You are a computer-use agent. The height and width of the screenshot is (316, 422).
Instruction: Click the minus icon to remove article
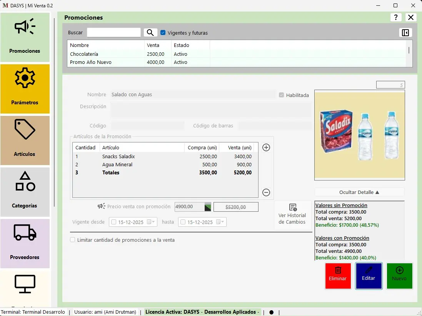(x=266, y=192)
